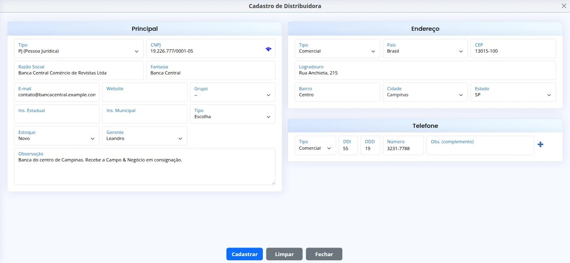570x263 pixels.
Task: Click the Cadastrar button
Action: coord(245,254)
